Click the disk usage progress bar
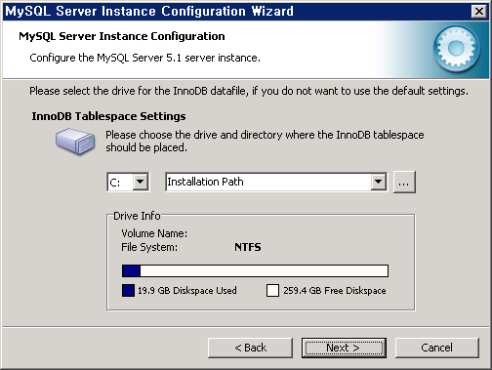The image size is (492, 370). 255,270
